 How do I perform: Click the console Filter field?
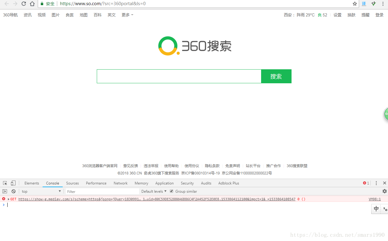click(103, 191)
